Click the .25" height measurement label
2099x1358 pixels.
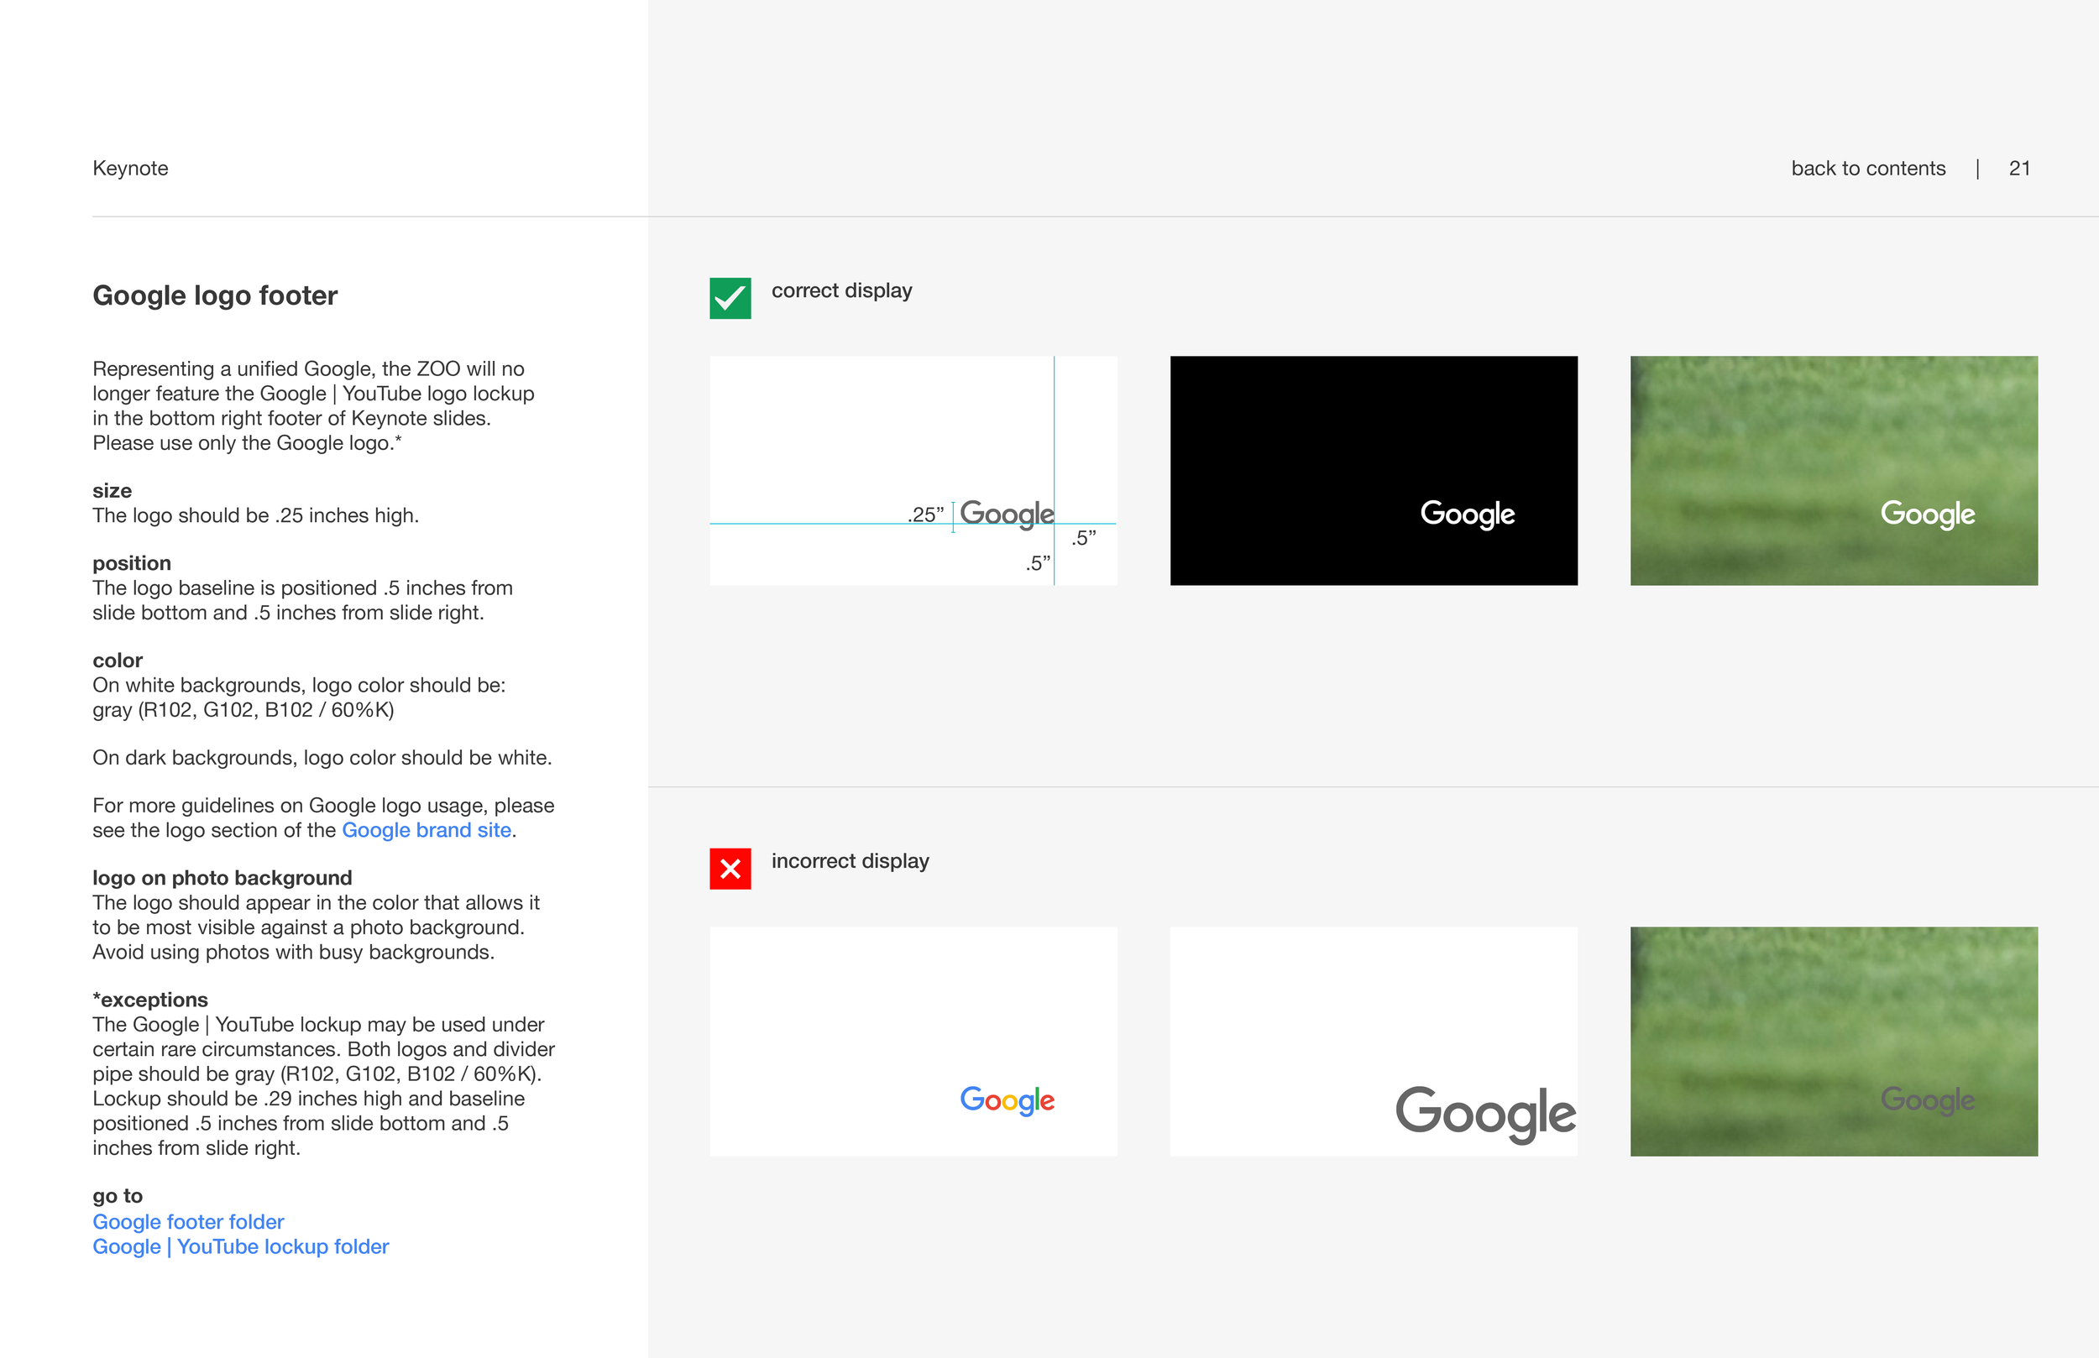point(925,514)
